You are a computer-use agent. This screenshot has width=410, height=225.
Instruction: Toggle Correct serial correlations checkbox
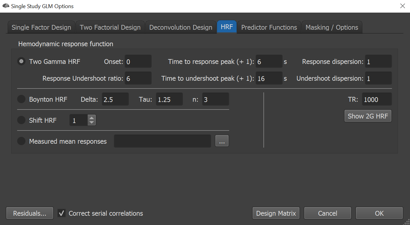click(62, 213)
